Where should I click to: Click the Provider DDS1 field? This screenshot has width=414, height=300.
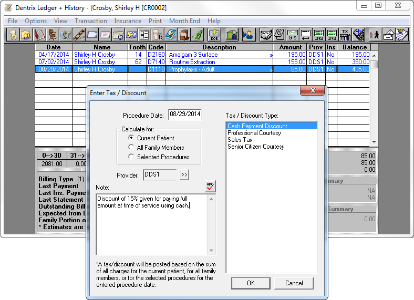[160, 175]
